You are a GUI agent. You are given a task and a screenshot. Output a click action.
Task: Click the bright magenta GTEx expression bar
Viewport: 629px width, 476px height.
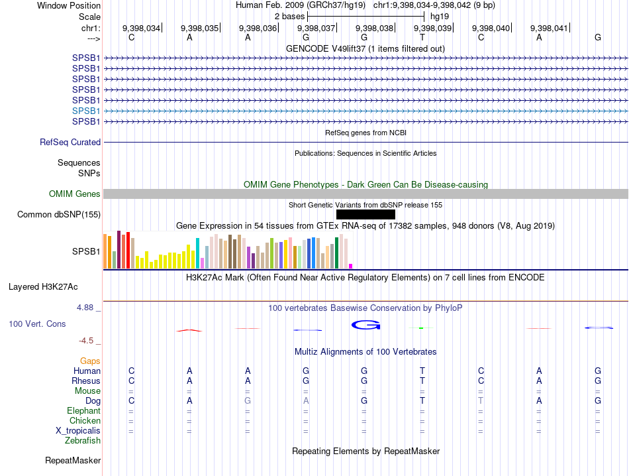tap(351, 266)
